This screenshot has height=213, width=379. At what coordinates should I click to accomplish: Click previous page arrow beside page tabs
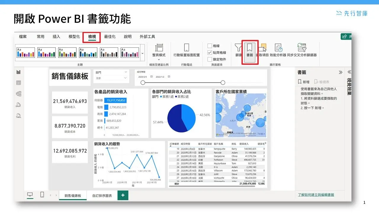tap(50, 196)
